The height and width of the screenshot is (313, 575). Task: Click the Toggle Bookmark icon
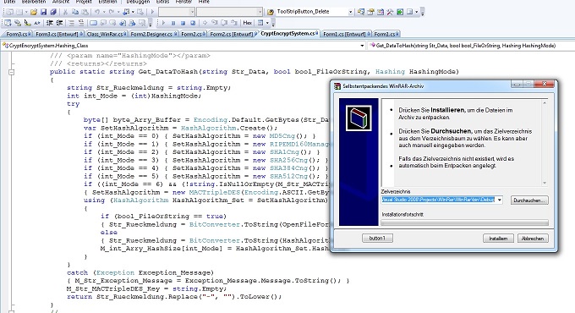click(x=93, y=23)
